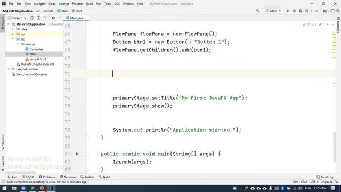
Task: Expand all in Project panel
Action: pyautogui.click(x=39, y=18)
